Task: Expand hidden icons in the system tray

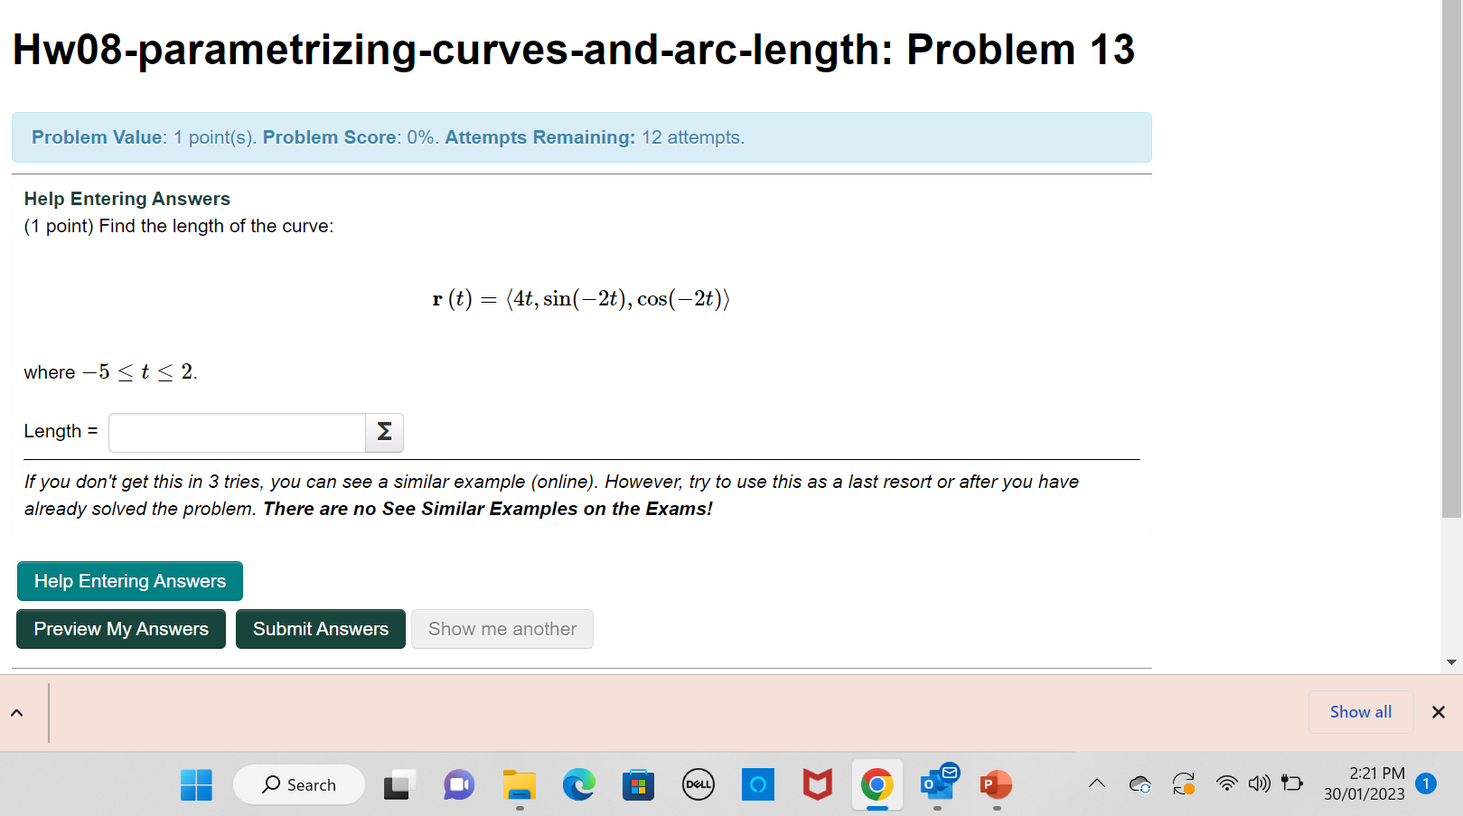Action: (x=1096, y=783)
